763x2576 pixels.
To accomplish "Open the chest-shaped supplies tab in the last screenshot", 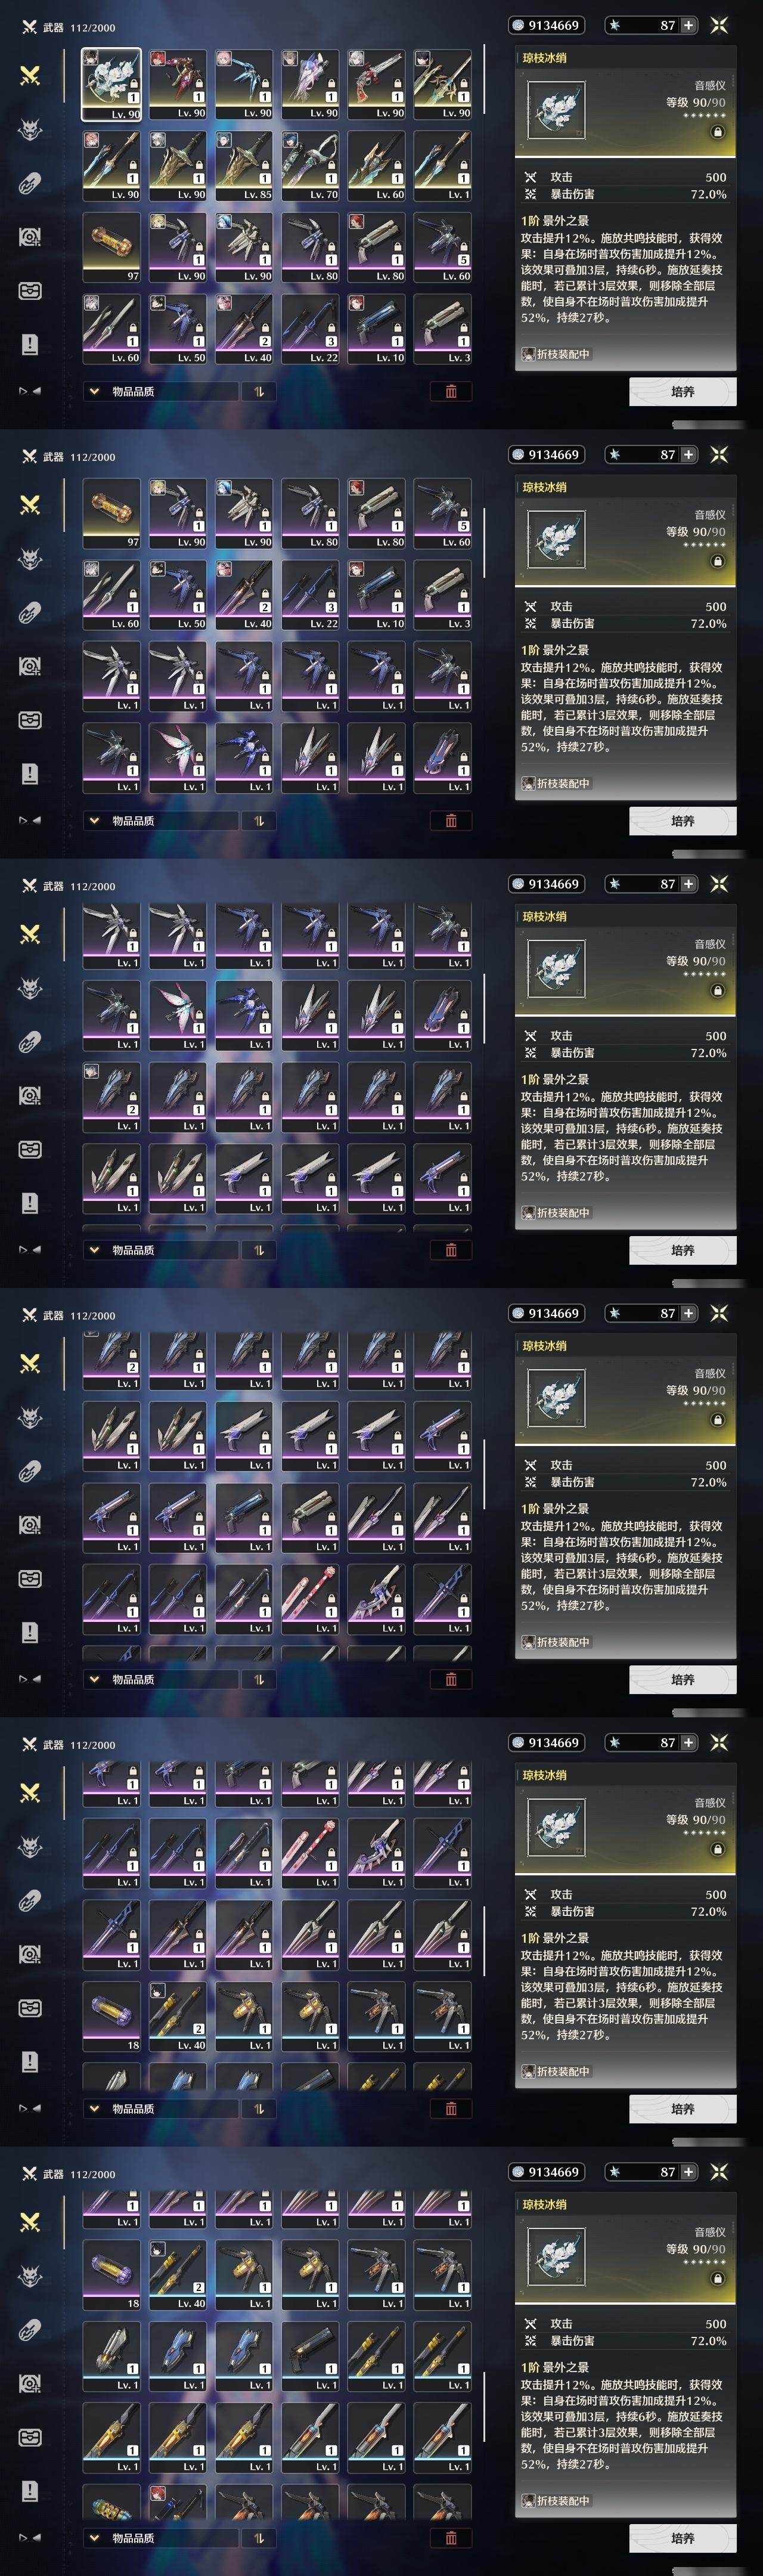I will coord(30,2436).
